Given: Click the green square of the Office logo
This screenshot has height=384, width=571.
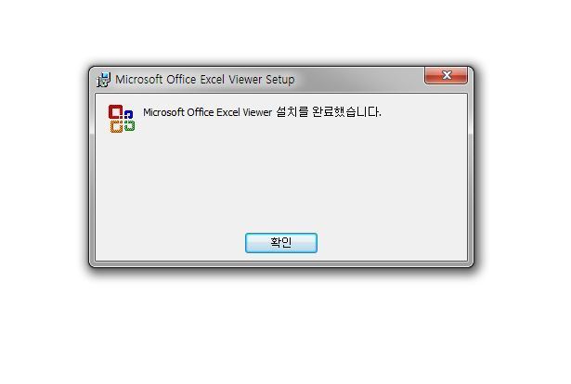Looking at the screenshot, I should [x=129, y=126].
